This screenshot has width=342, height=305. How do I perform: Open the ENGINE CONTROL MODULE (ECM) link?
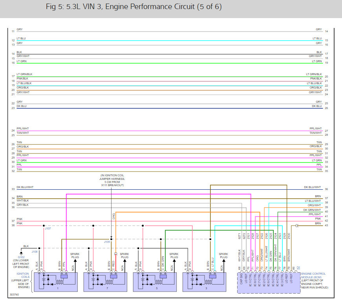[313, 275]
